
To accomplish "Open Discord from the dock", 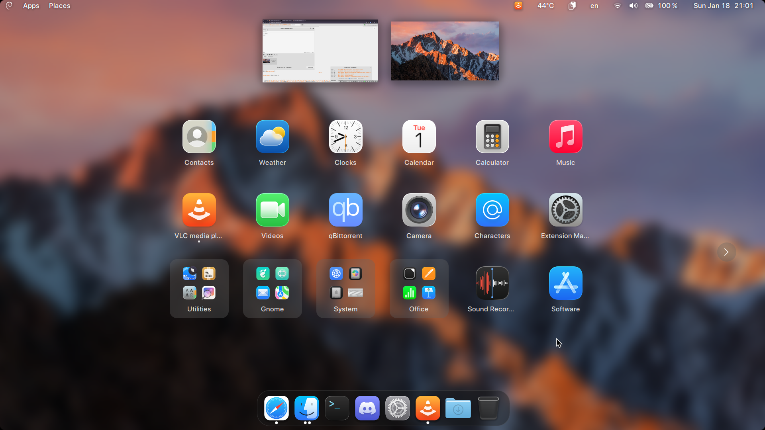I will click(367, 408).
